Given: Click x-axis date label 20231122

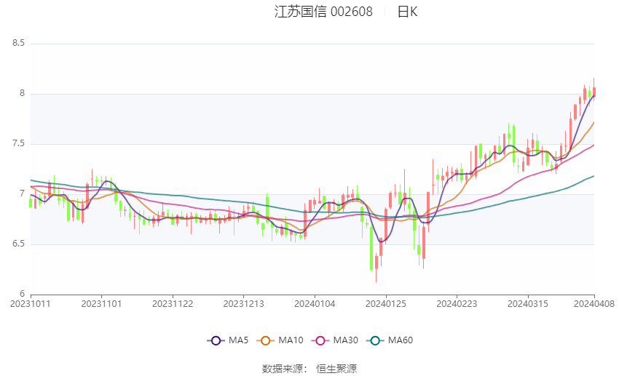Looking at the screenshot, I should click(x=173, y=304).
